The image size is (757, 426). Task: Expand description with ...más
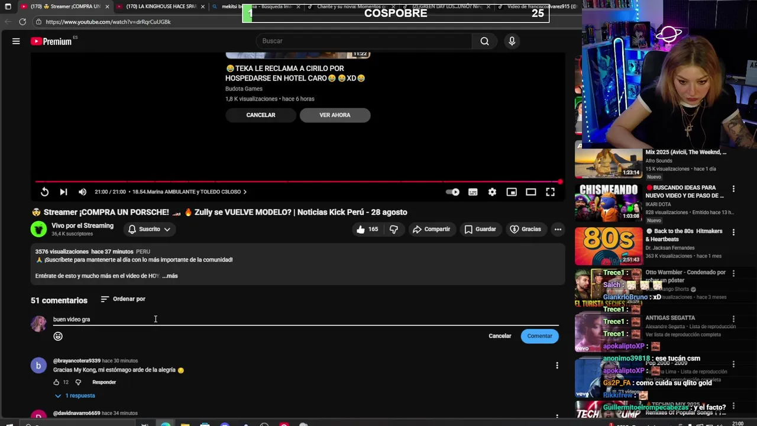tap(170, 276)
